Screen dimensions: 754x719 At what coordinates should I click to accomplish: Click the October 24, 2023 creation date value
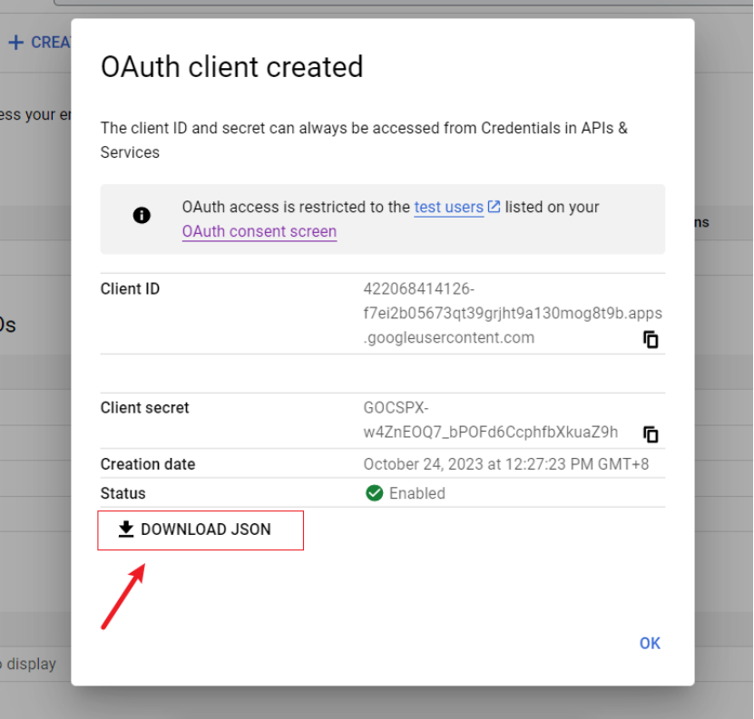(505, 464)
